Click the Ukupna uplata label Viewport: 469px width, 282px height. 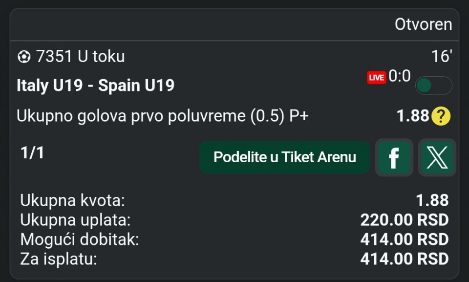coord(75,220)
